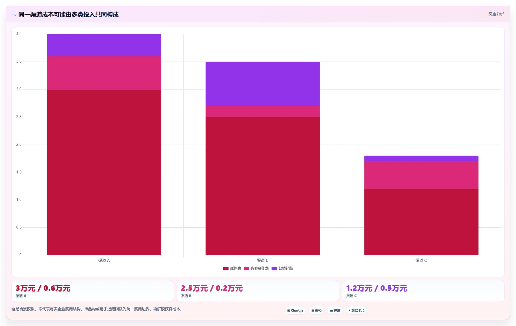Click the 渠道 C caption in the stat card

pyautogui.click(x=351, y=296)
